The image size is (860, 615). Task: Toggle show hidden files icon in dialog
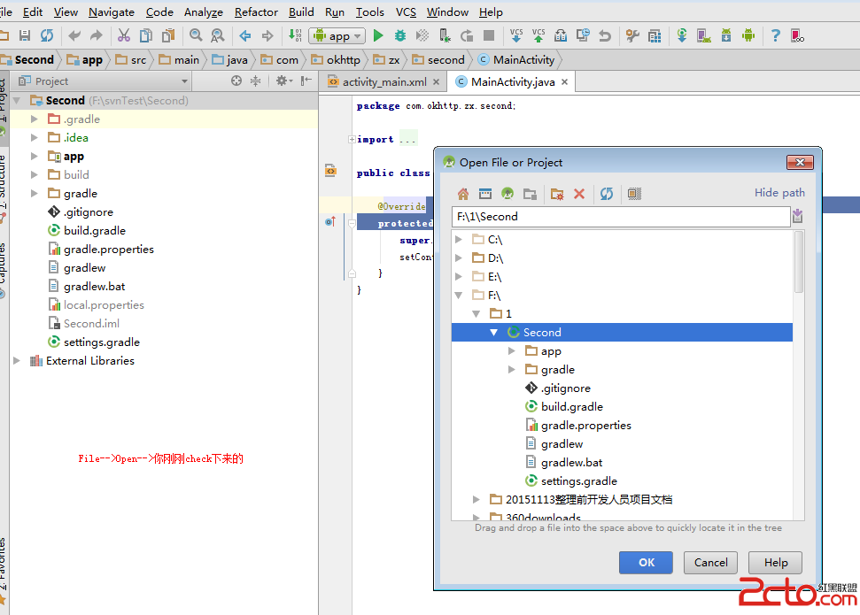(634, 194)
